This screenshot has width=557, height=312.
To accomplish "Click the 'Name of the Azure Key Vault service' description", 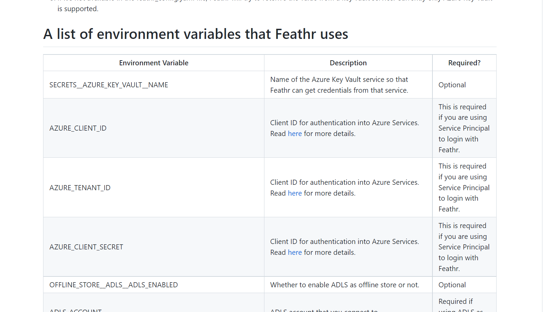I will coord(339,85).
